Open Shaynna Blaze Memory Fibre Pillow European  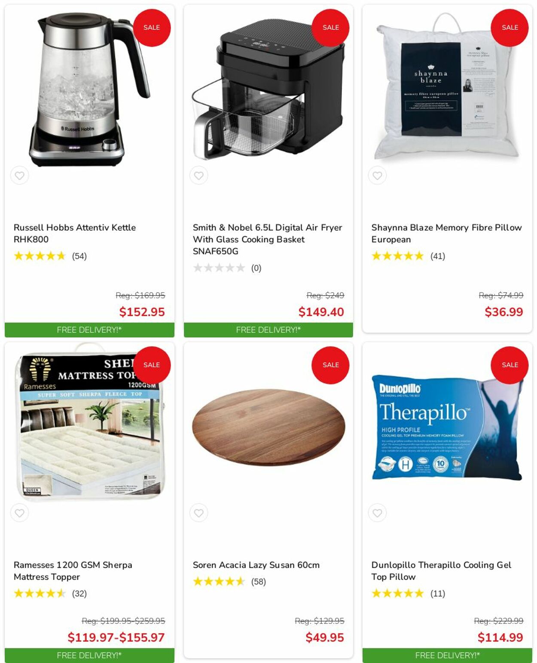coord(446,233)
